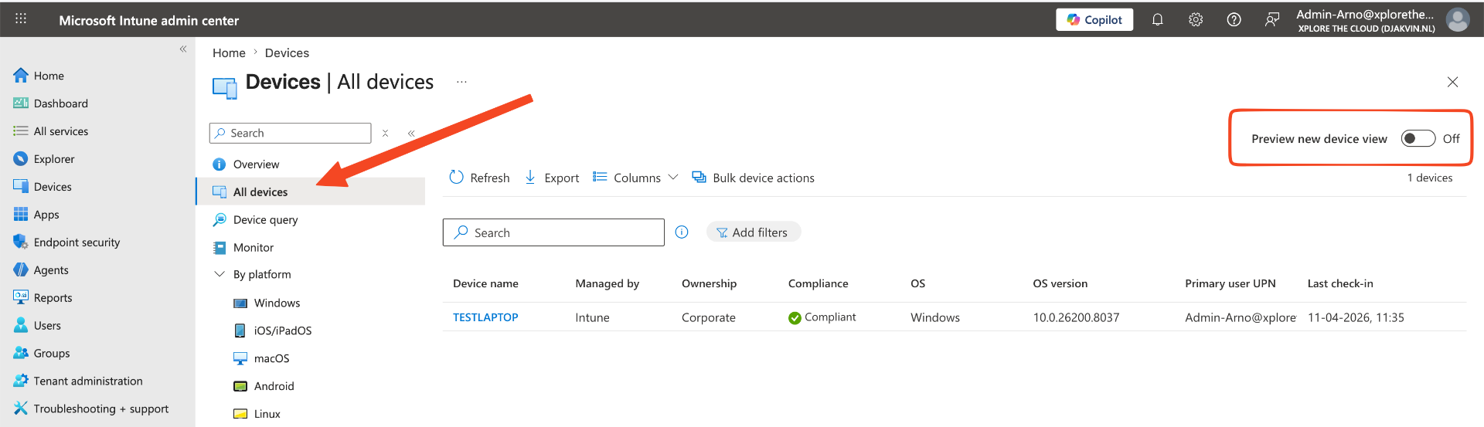Focus the devices menu Search box

pos(291,133)
